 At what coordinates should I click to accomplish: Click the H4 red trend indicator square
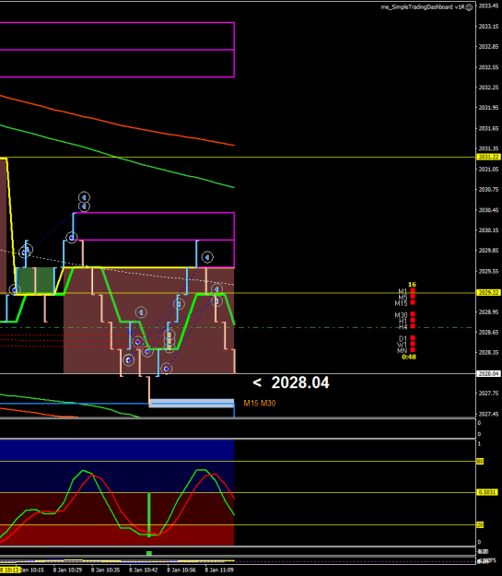point(413,326)
